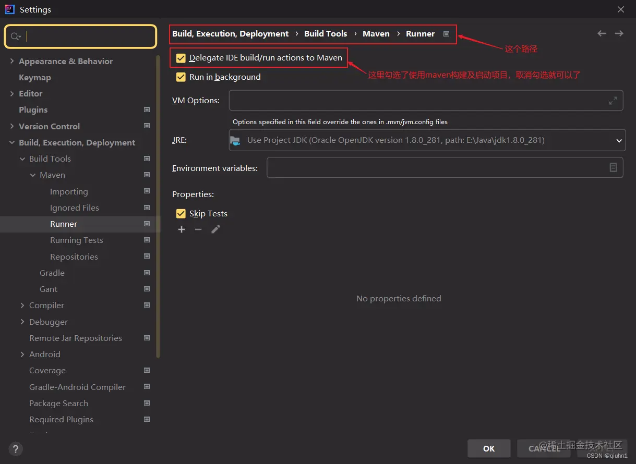Uncheck Delegate IDE build/run actions to Maven
636x464 pixels.
tap(181, 58)
